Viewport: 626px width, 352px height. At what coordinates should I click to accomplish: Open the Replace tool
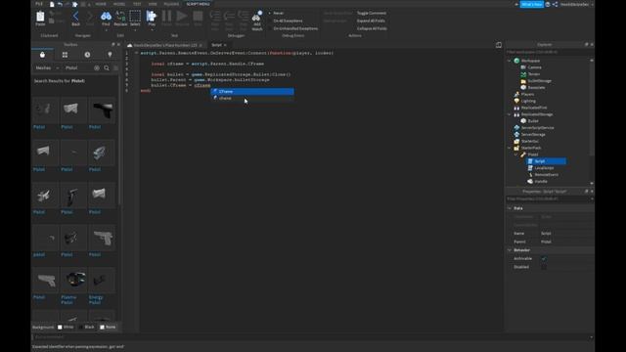[x=120, y=19]
